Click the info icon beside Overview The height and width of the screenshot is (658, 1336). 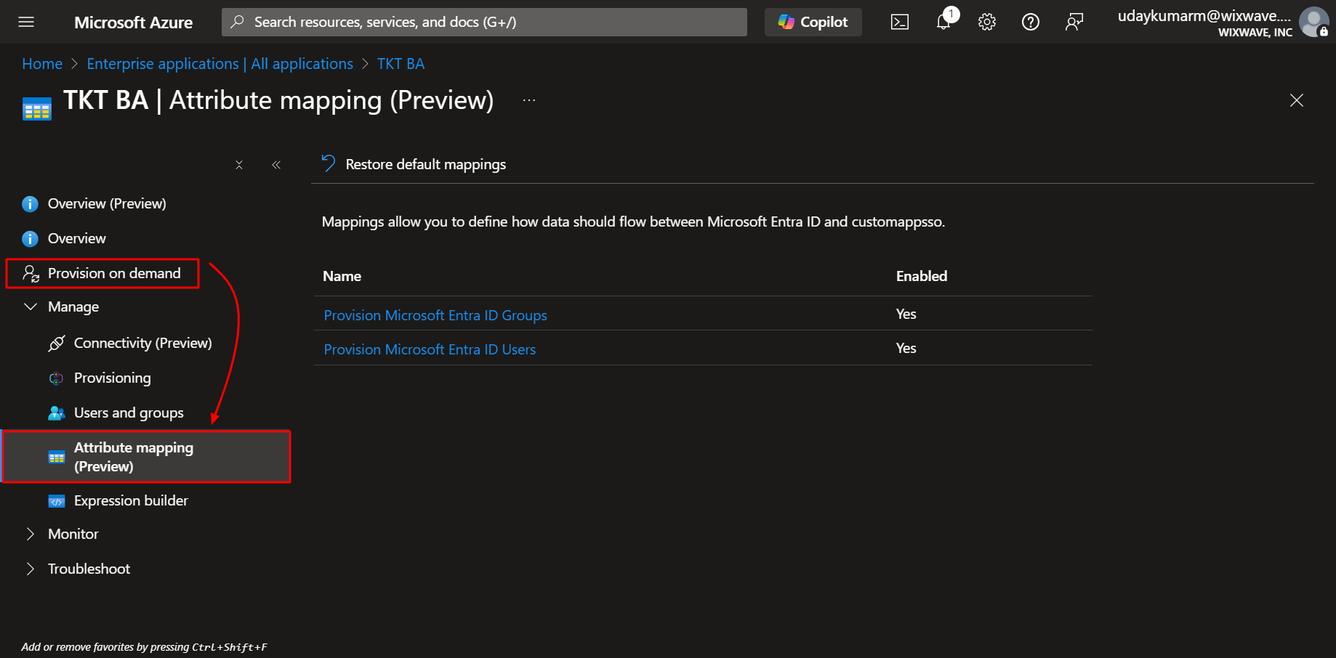click(30, 239)
